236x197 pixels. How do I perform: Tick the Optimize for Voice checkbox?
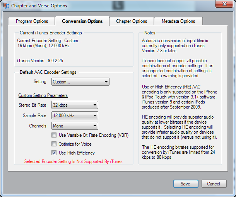click(54, 144)
